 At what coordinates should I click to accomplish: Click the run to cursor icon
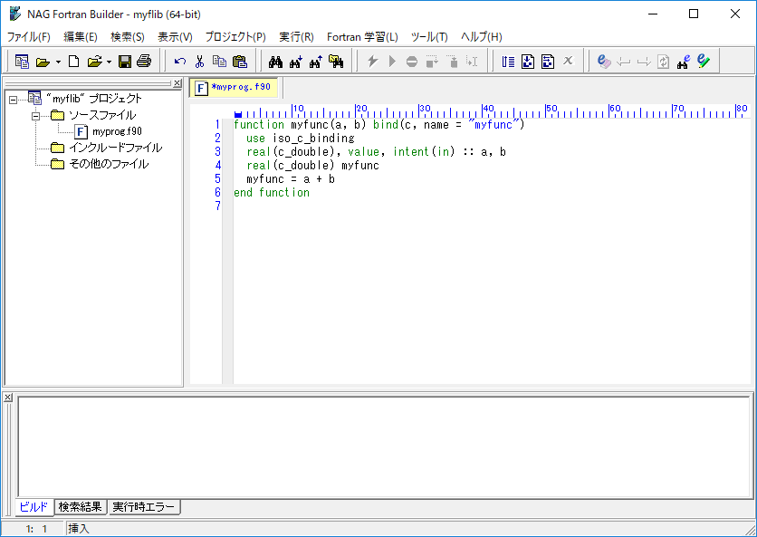pos(472,62)
